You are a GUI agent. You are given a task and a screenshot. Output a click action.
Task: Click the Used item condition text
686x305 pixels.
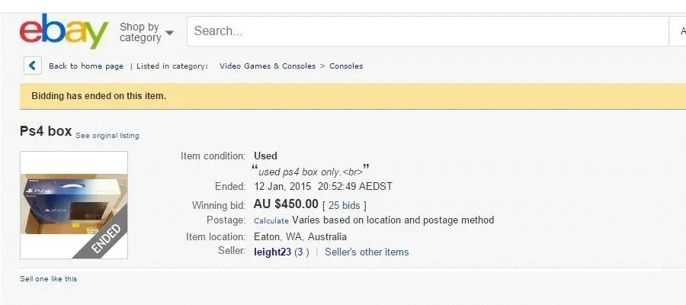pyautogui.click(x=265, y=156)
